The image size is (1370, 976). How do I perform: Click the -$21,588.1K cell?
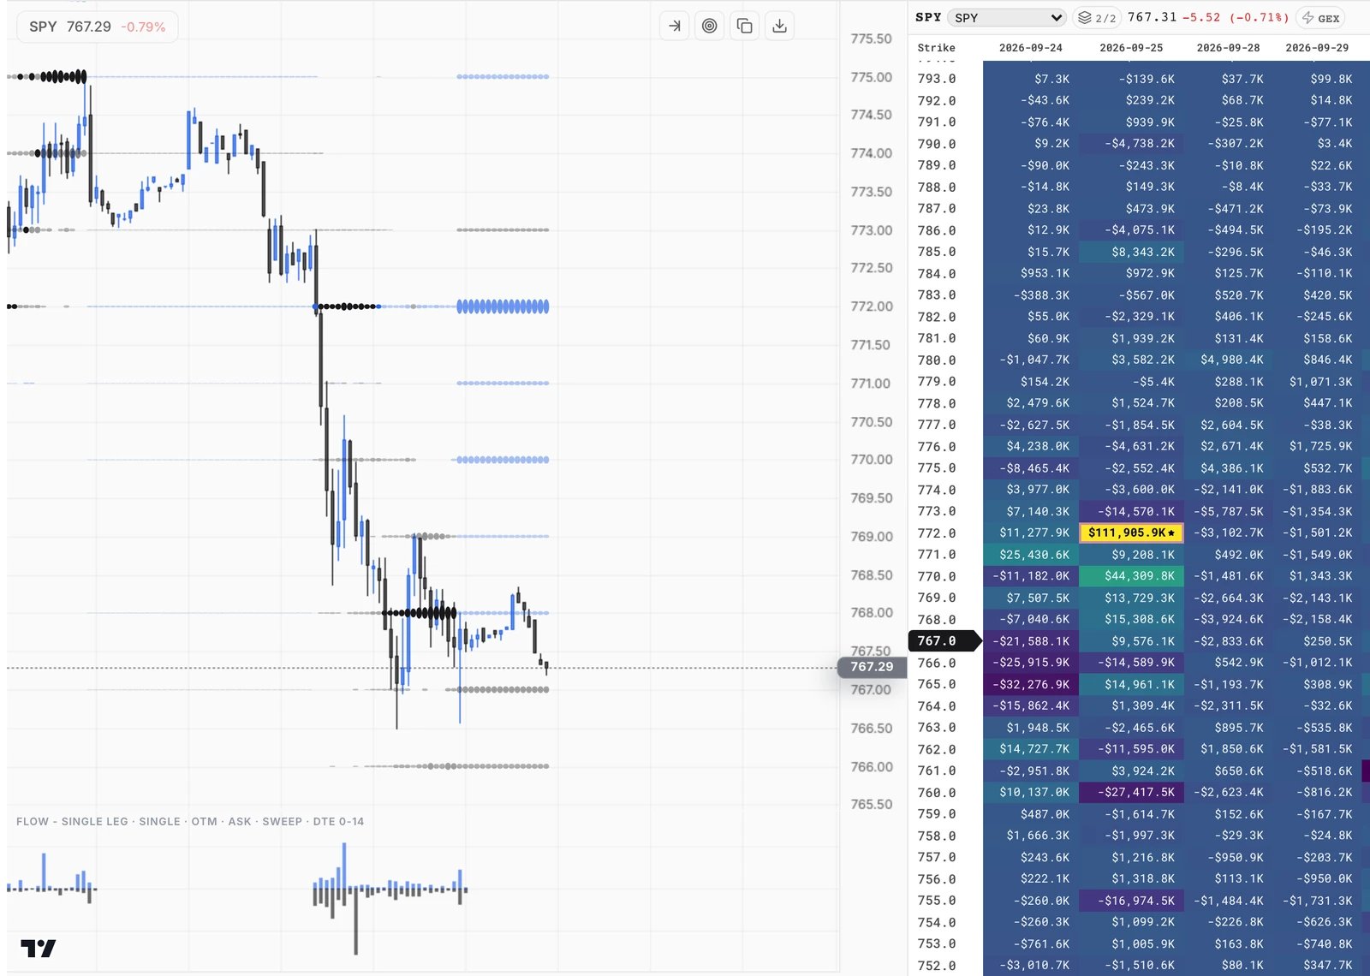[x=1031, y=641]
